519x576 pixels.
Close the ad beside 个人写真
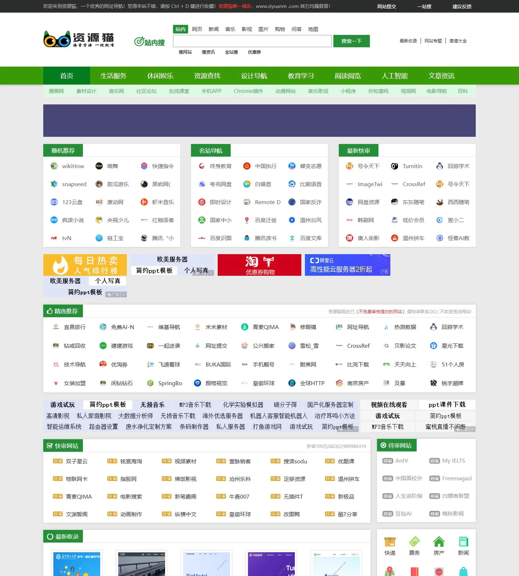211,273
